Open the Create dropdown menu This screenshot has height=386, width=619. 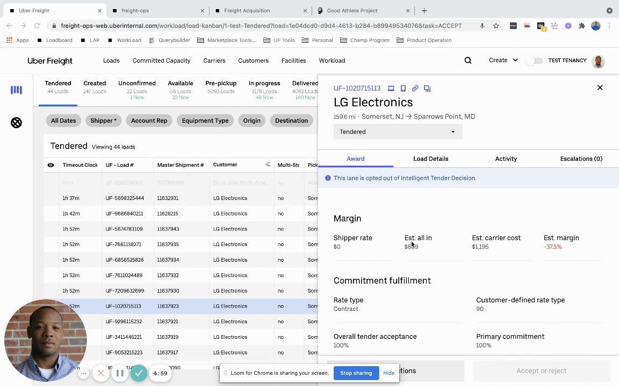pos(503,60)
